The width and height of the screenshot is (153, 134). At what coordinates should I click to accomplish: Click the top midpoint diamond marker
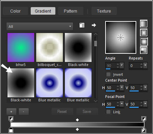(x=77, y=120)
